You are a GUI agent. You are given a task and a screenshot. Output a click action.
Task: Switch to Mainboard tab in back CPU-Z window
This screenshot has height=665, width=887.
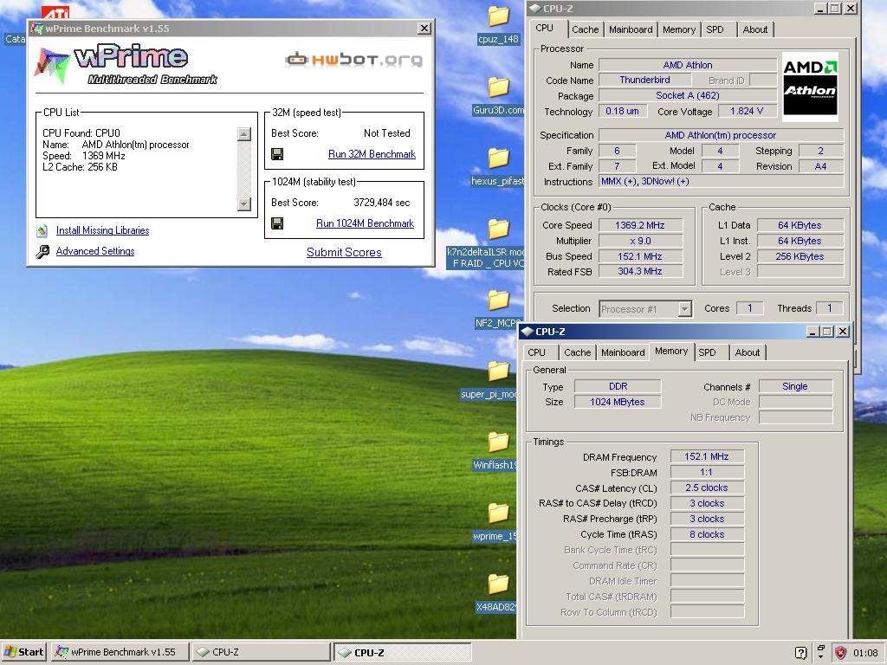[631, 29]
